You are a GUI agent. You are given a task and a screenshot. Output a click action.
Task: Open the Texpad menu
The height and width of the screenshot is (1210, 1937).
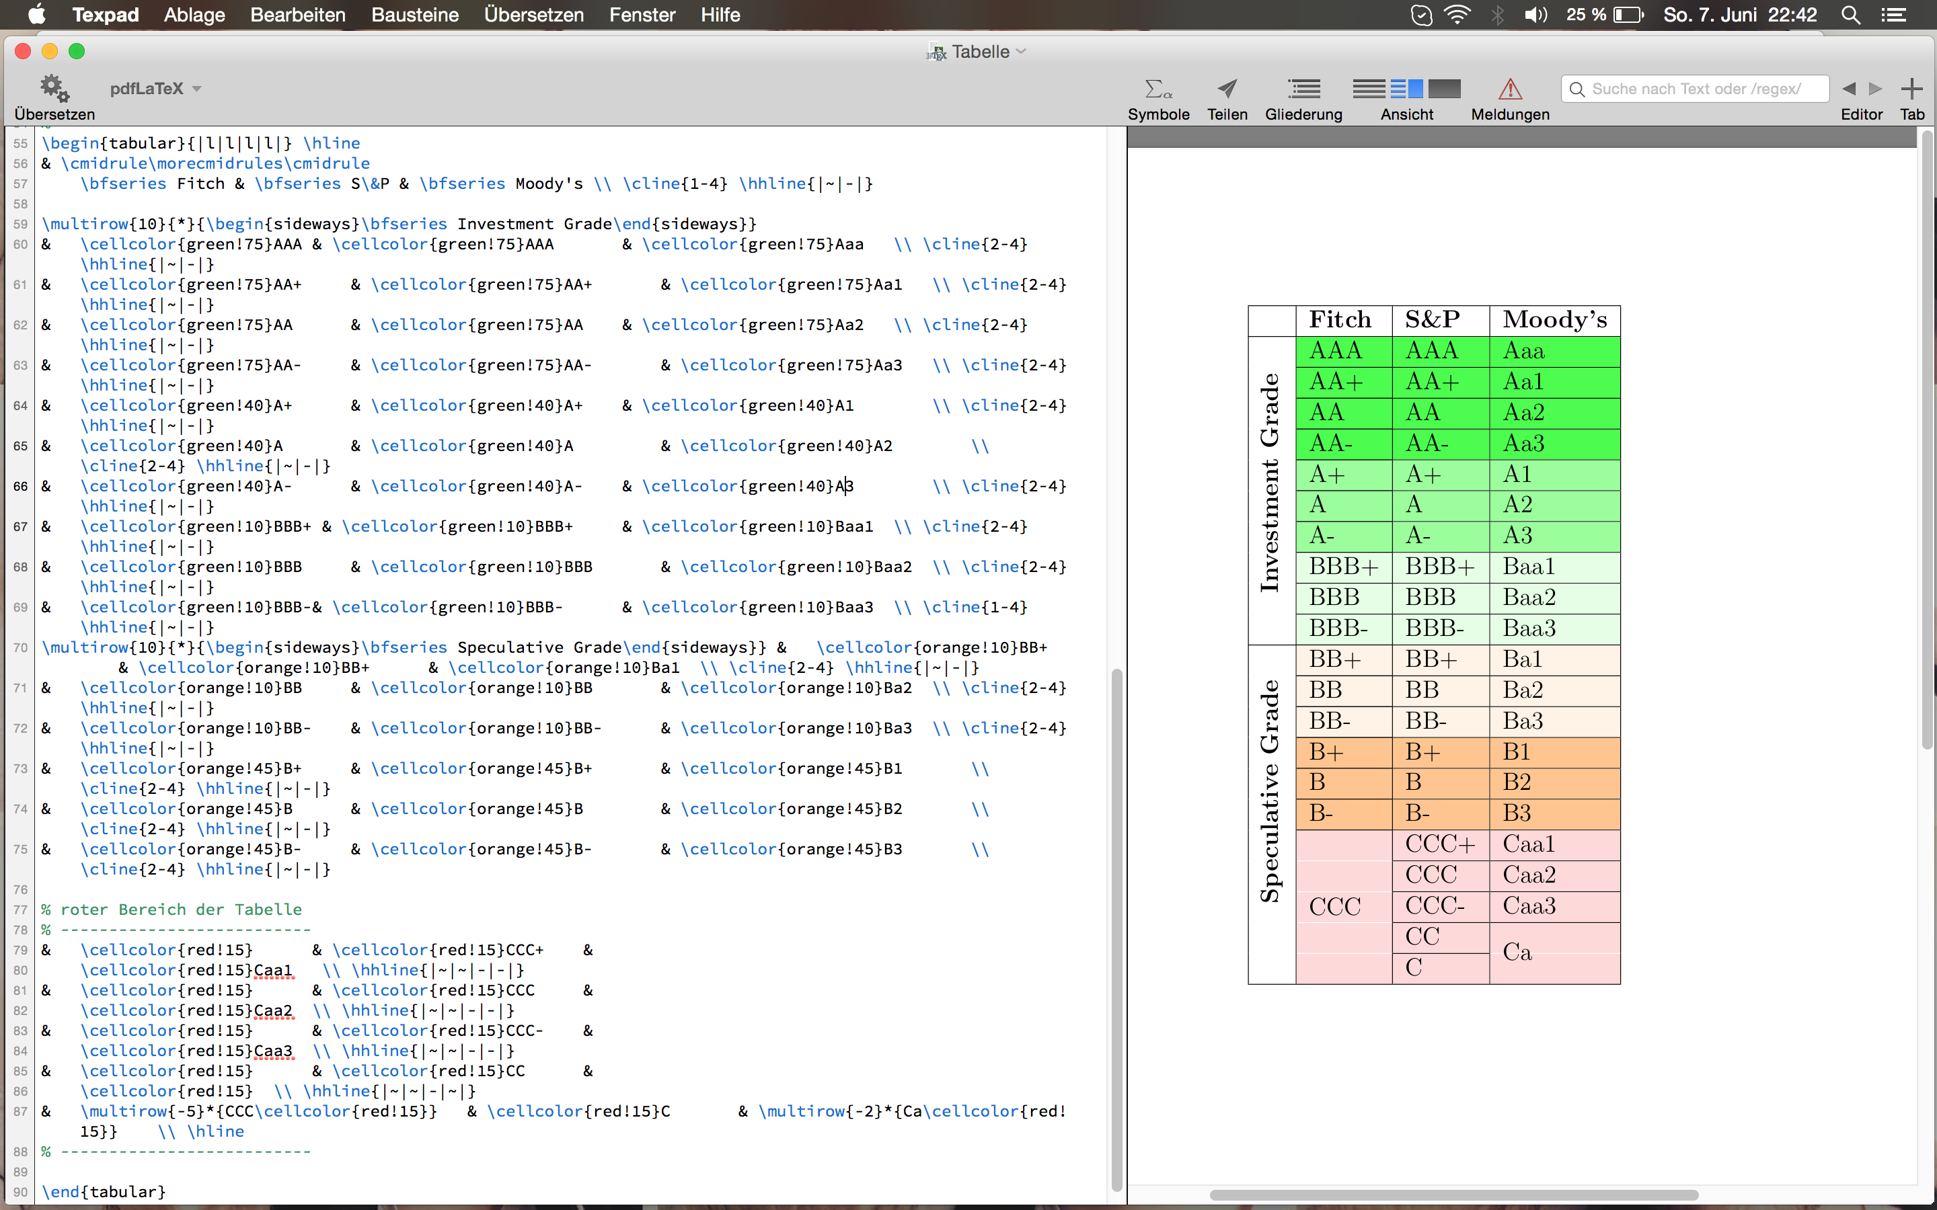pyautogui.click(x=106, y=14)
